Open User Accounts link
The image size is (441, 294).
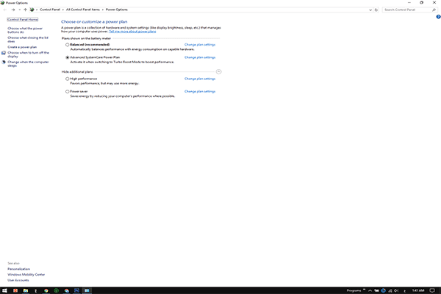(x=18, y=280)
